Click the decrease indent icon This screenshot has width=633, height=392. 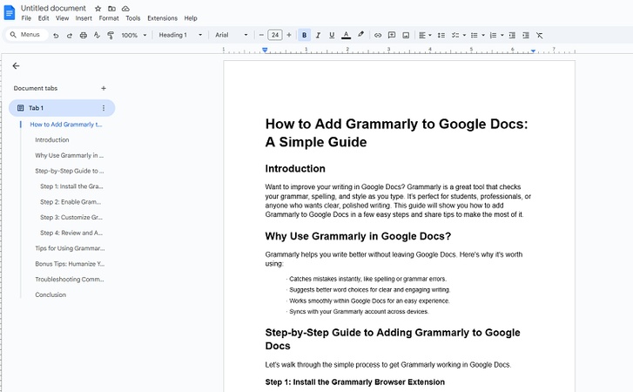coord(512,36)
